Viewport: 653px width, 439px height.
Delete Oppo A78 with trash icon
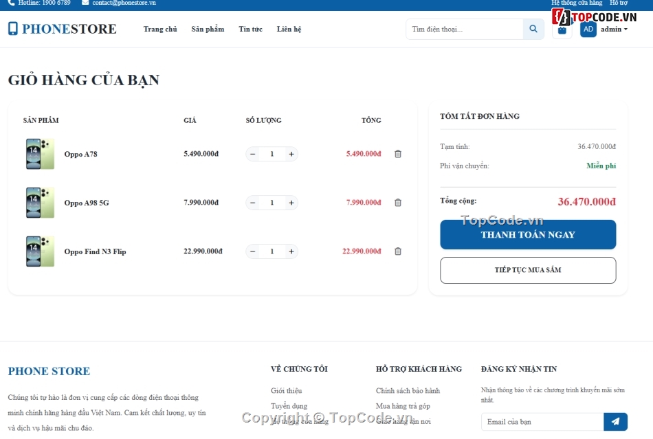(398, 154)
